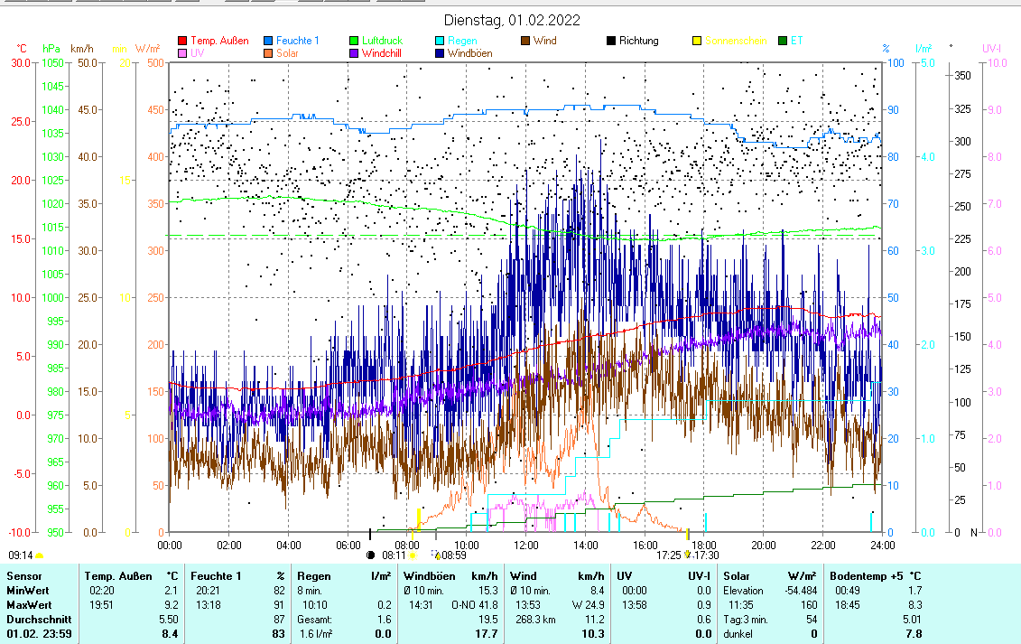Screen dimensions: 1021x644
Task: Select the dark blue Windböen legend square
Action: click(440, 53)
